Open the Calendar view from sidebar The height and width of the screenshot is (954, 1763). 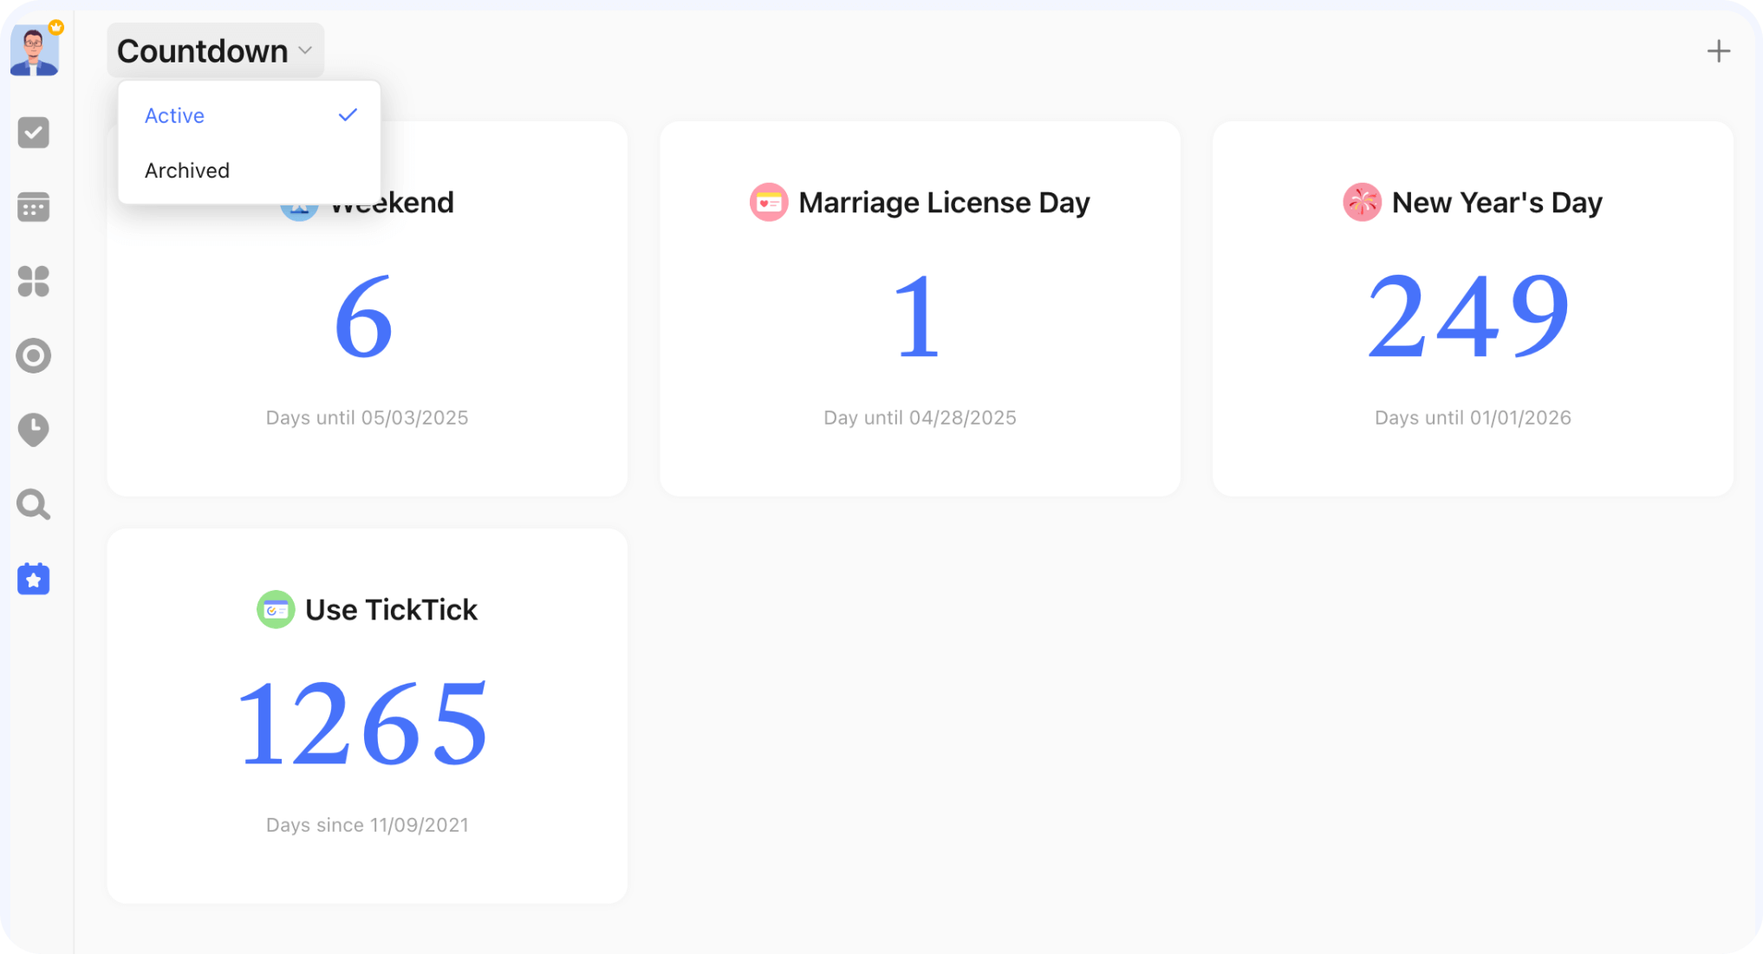pos(34,207)
